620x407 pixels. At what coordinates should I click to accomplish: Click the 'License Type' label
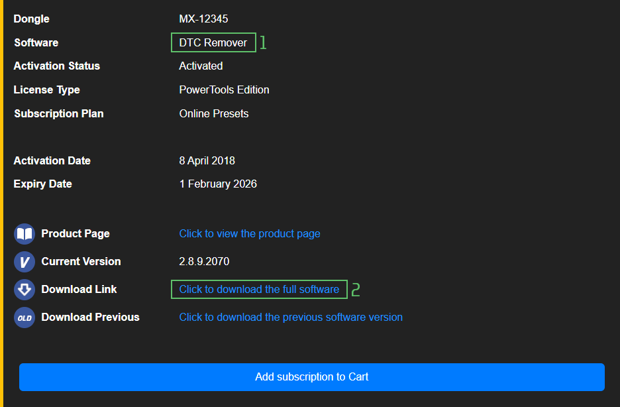46,89
